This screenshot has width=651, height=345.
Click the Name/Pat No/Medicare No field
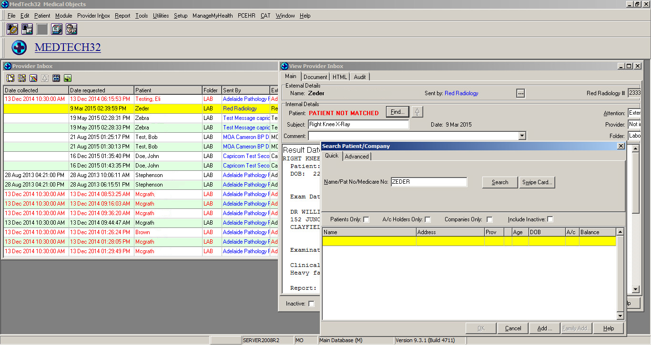pos(429,182)
